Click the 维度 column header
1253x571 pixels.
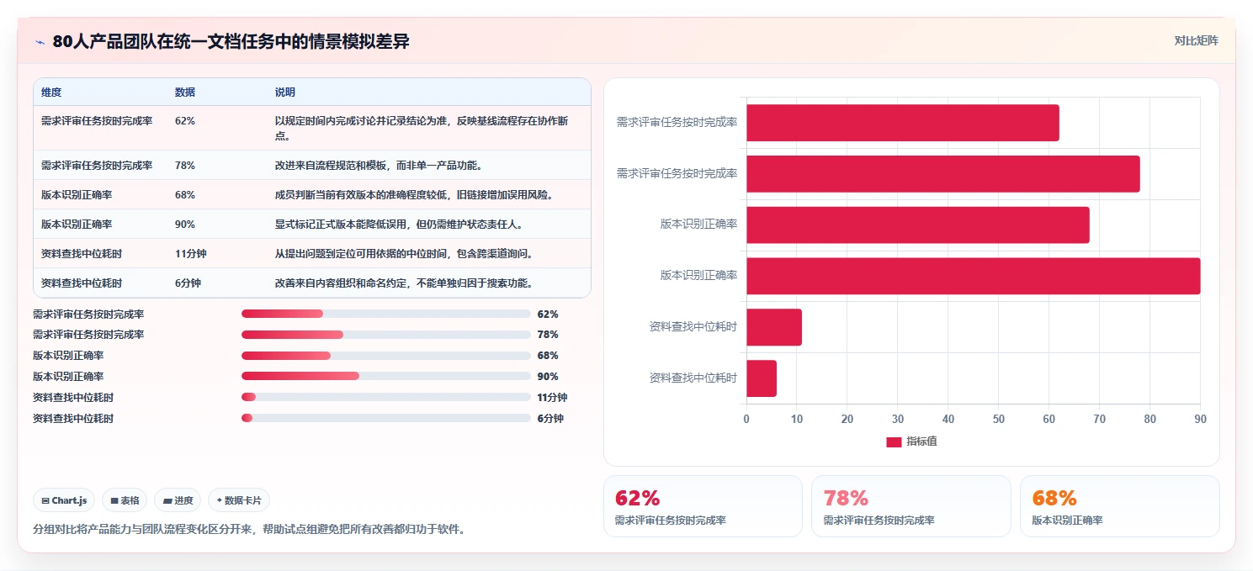(x=51, y=92)
